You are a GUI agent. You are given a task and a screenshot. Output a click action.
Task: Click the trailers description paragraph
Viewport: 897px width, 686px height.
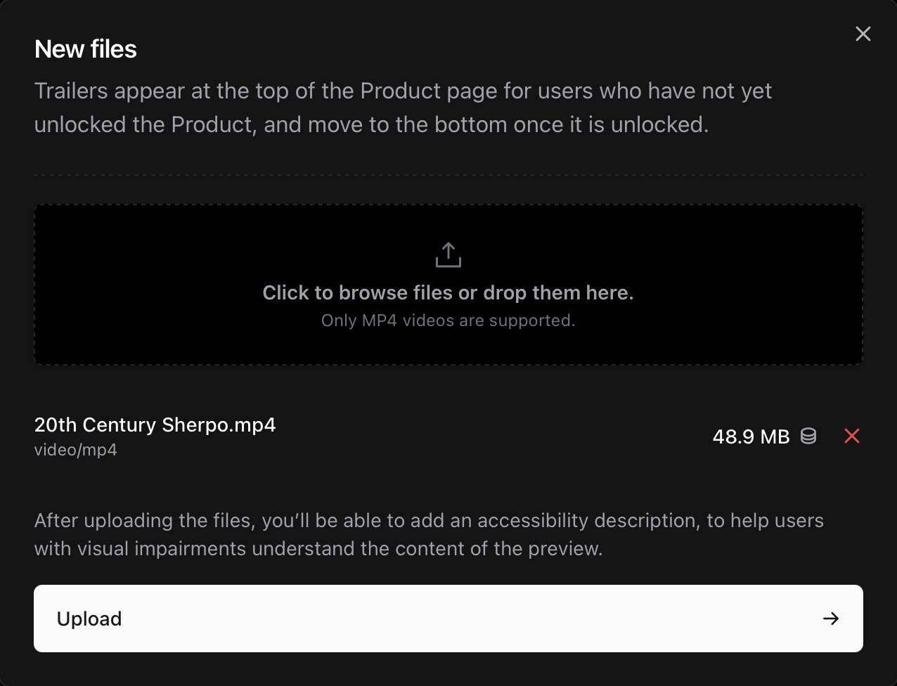click(x=403, y=107)
